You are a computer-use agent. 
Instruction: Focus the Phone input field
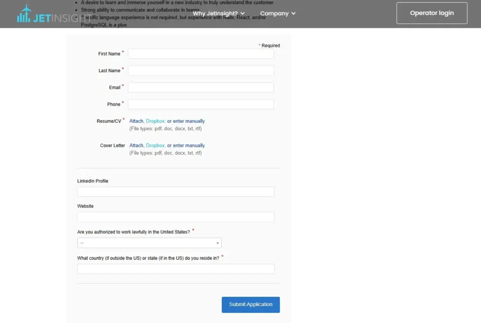201,104
